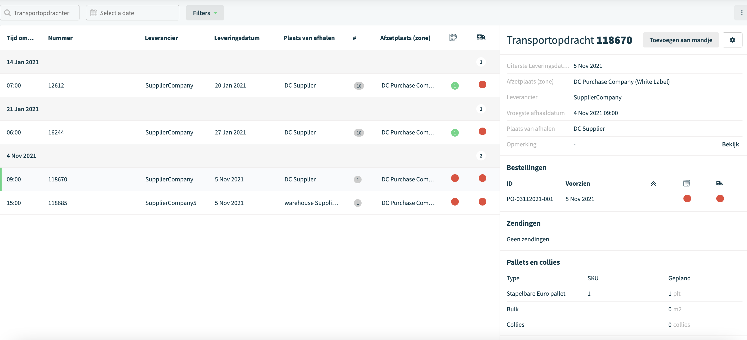Sort by Leveringsdatum column header
The width and height of the screenshot is (747, 340).
(237, 38)
